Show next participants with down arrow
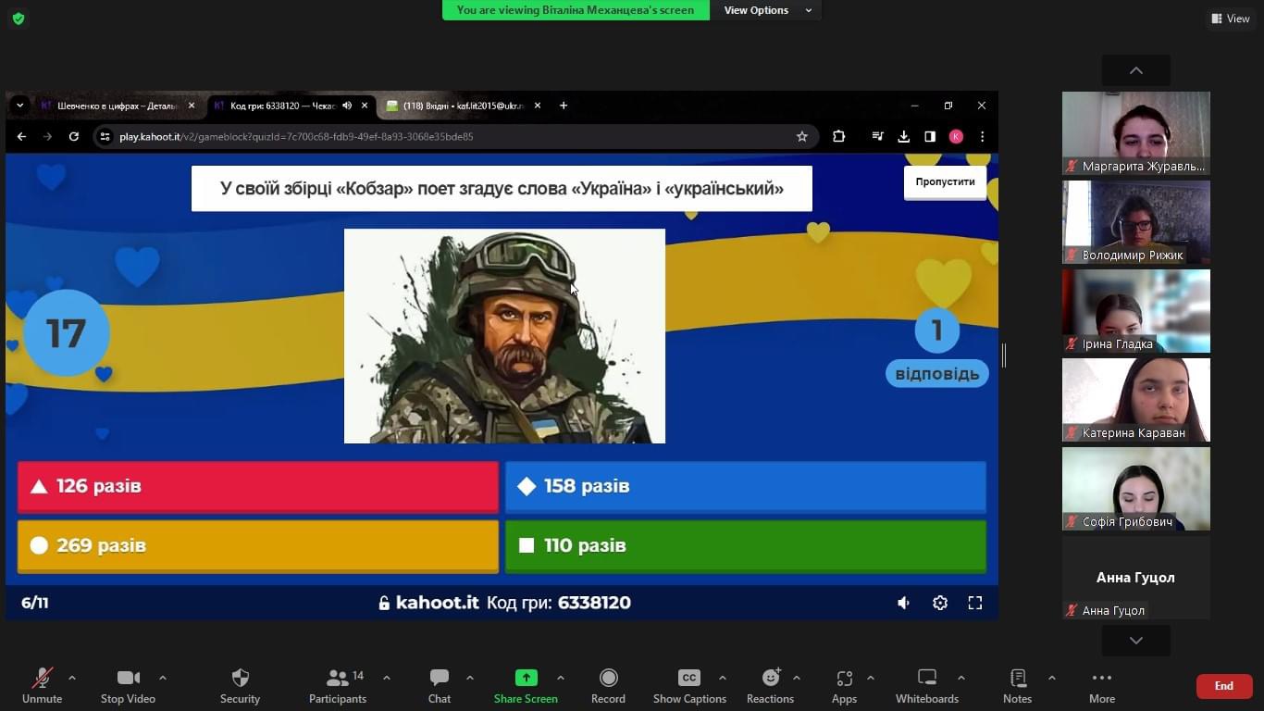This screenshot has height=711, width=1264. point(1136,641)
